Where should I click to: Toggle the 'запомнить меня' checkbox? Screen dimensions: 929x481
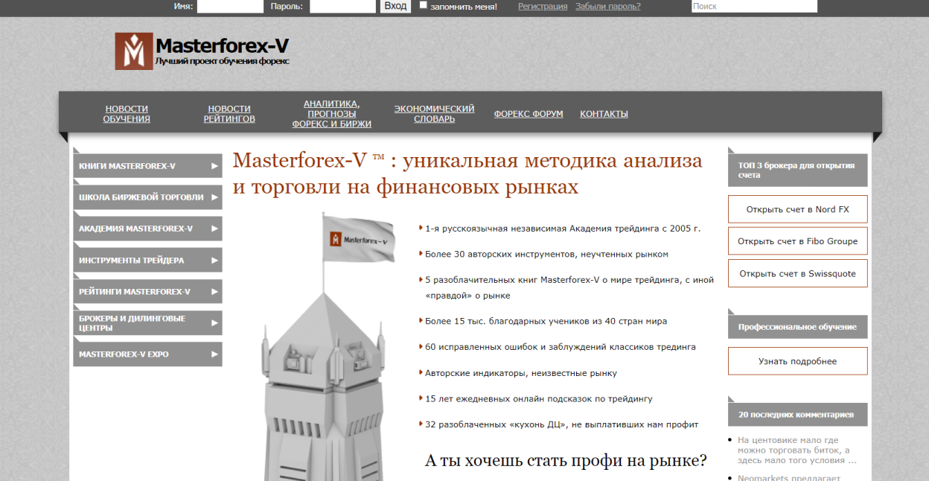[424, 5]
